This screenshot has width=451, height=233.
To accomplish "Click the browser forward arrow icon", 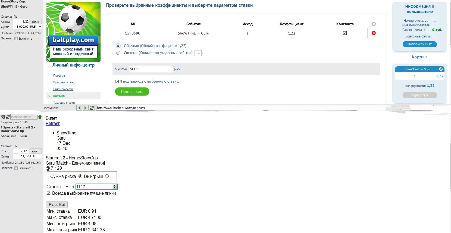I will 85,108.
